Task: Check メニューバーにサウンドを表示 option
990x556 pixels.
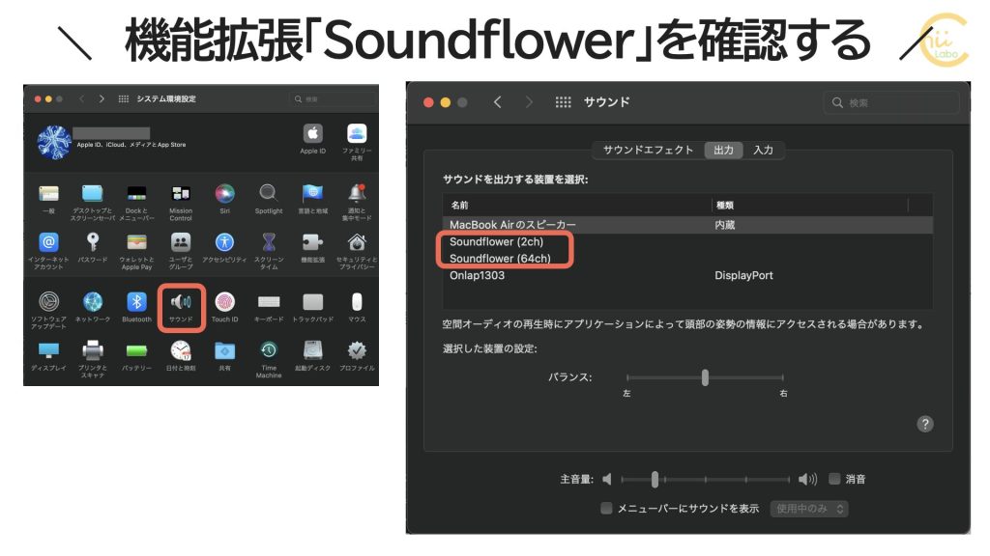Action: (607, 509)
